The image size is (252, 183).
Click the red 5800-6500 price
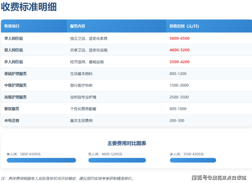click(x=179, y=38)
